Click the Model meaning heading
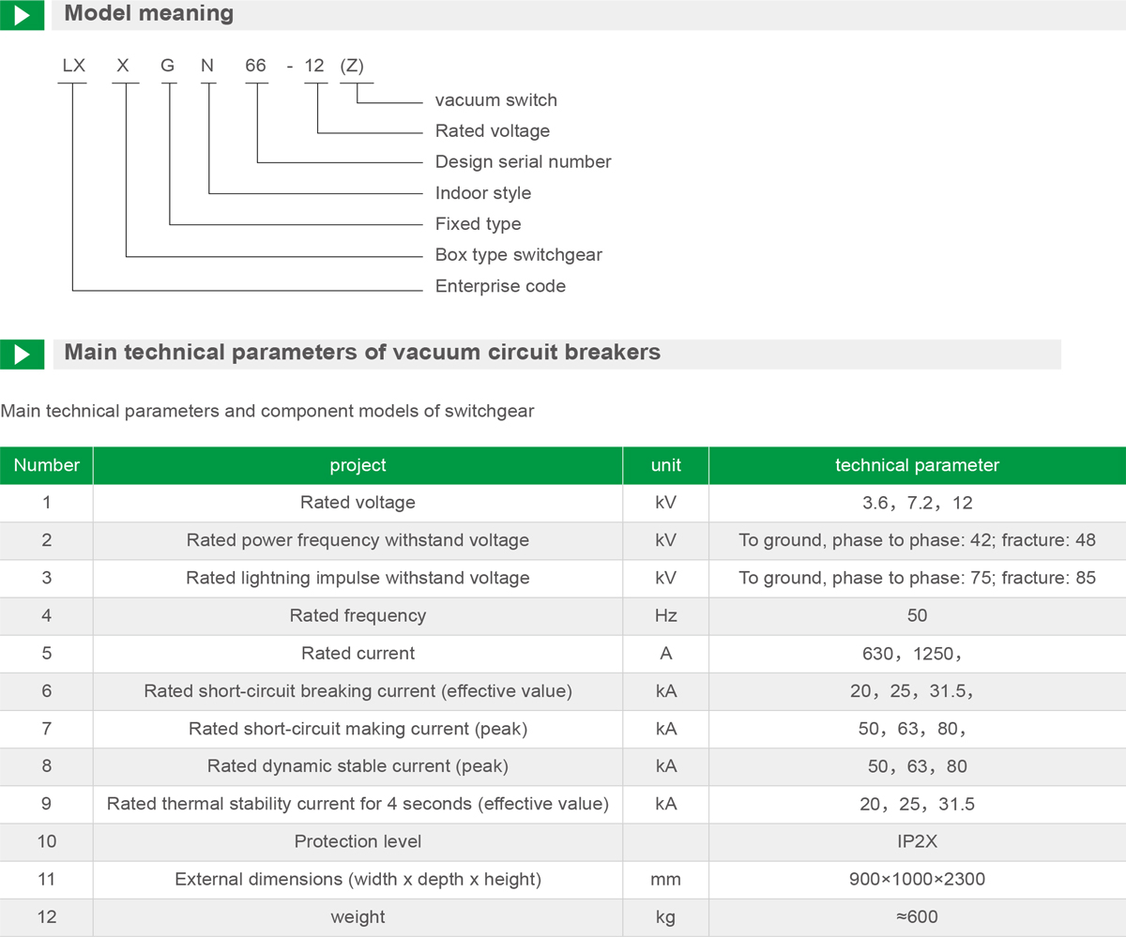The image size is (1126, 937). 149,14
